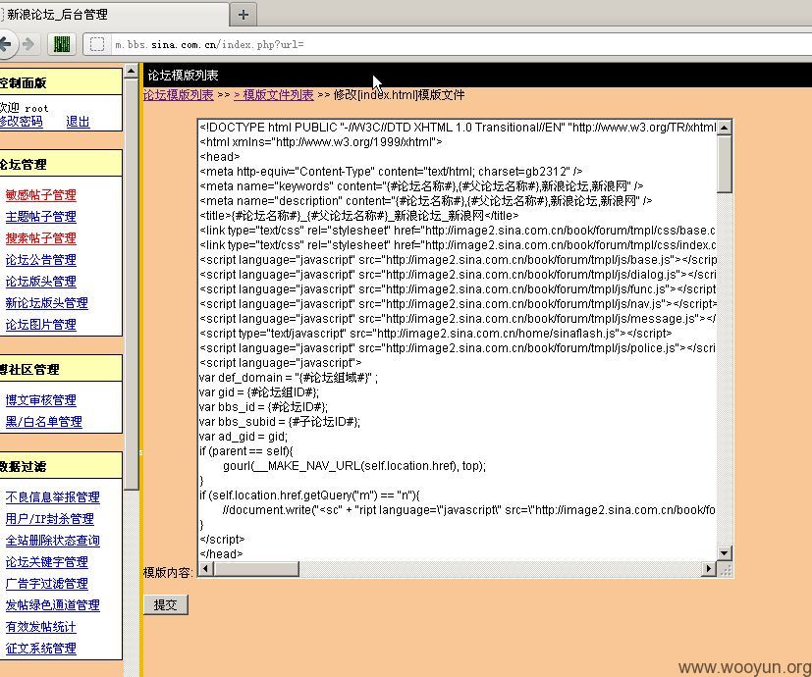
Task: Click the 数据过滤 section header
Action: [x=60, y=466]
